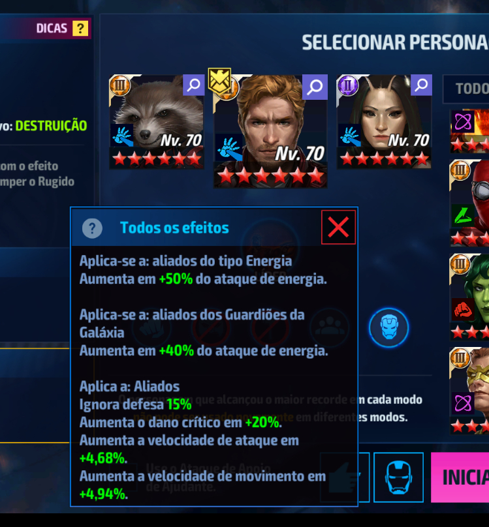The width and height of the screenshot is (489, 527).
Task: Click the popup question mark info icon
Action: coord(92,228)
